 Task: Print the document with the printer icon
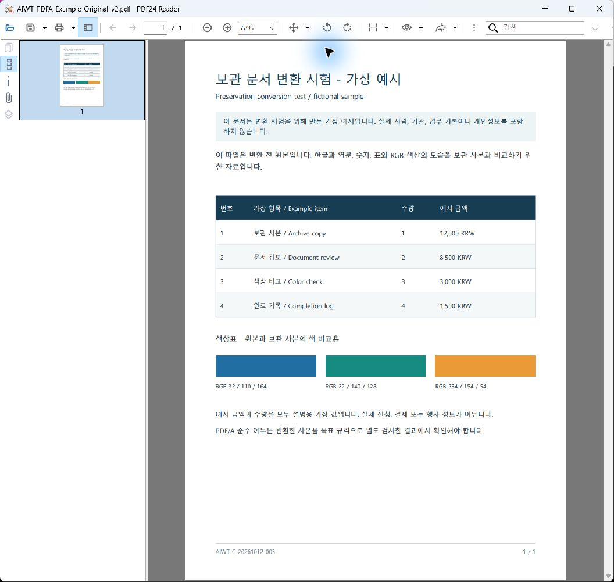point(59,28)
